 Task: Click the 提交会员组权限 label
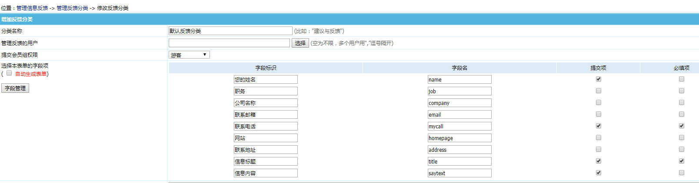20,55
